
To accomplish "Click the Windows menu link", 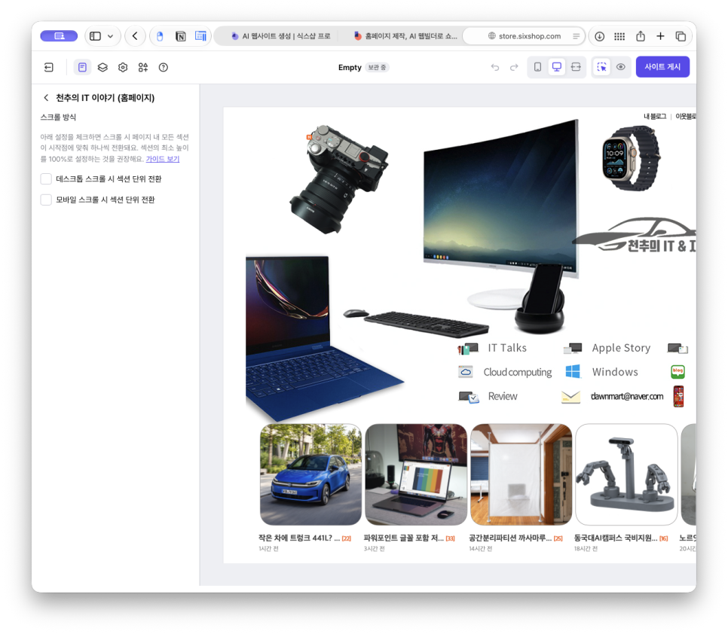I will tap(615, 372).
